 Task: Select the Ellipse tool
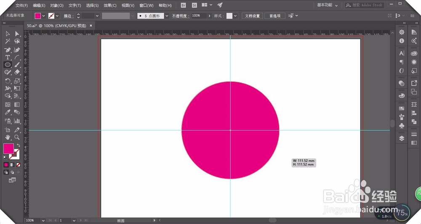(x=8, y=65)
